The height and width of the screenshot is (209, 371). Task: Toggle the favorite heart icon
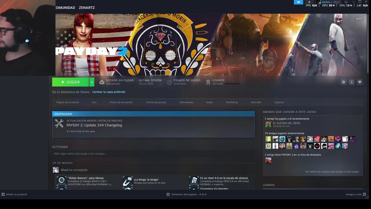[360, 82]
